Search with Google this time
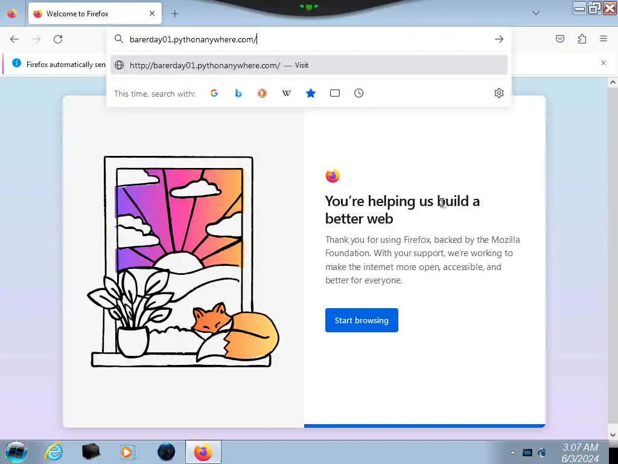 point(214,93)
